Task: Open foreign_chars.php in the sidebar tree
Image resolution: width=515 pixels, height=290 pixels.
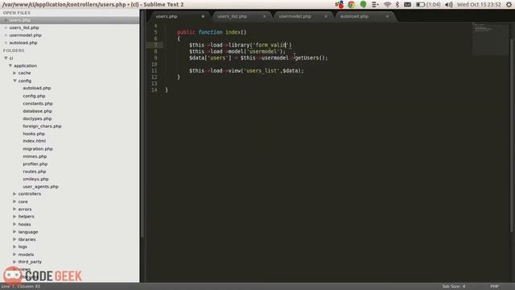Action: point(42,126)
